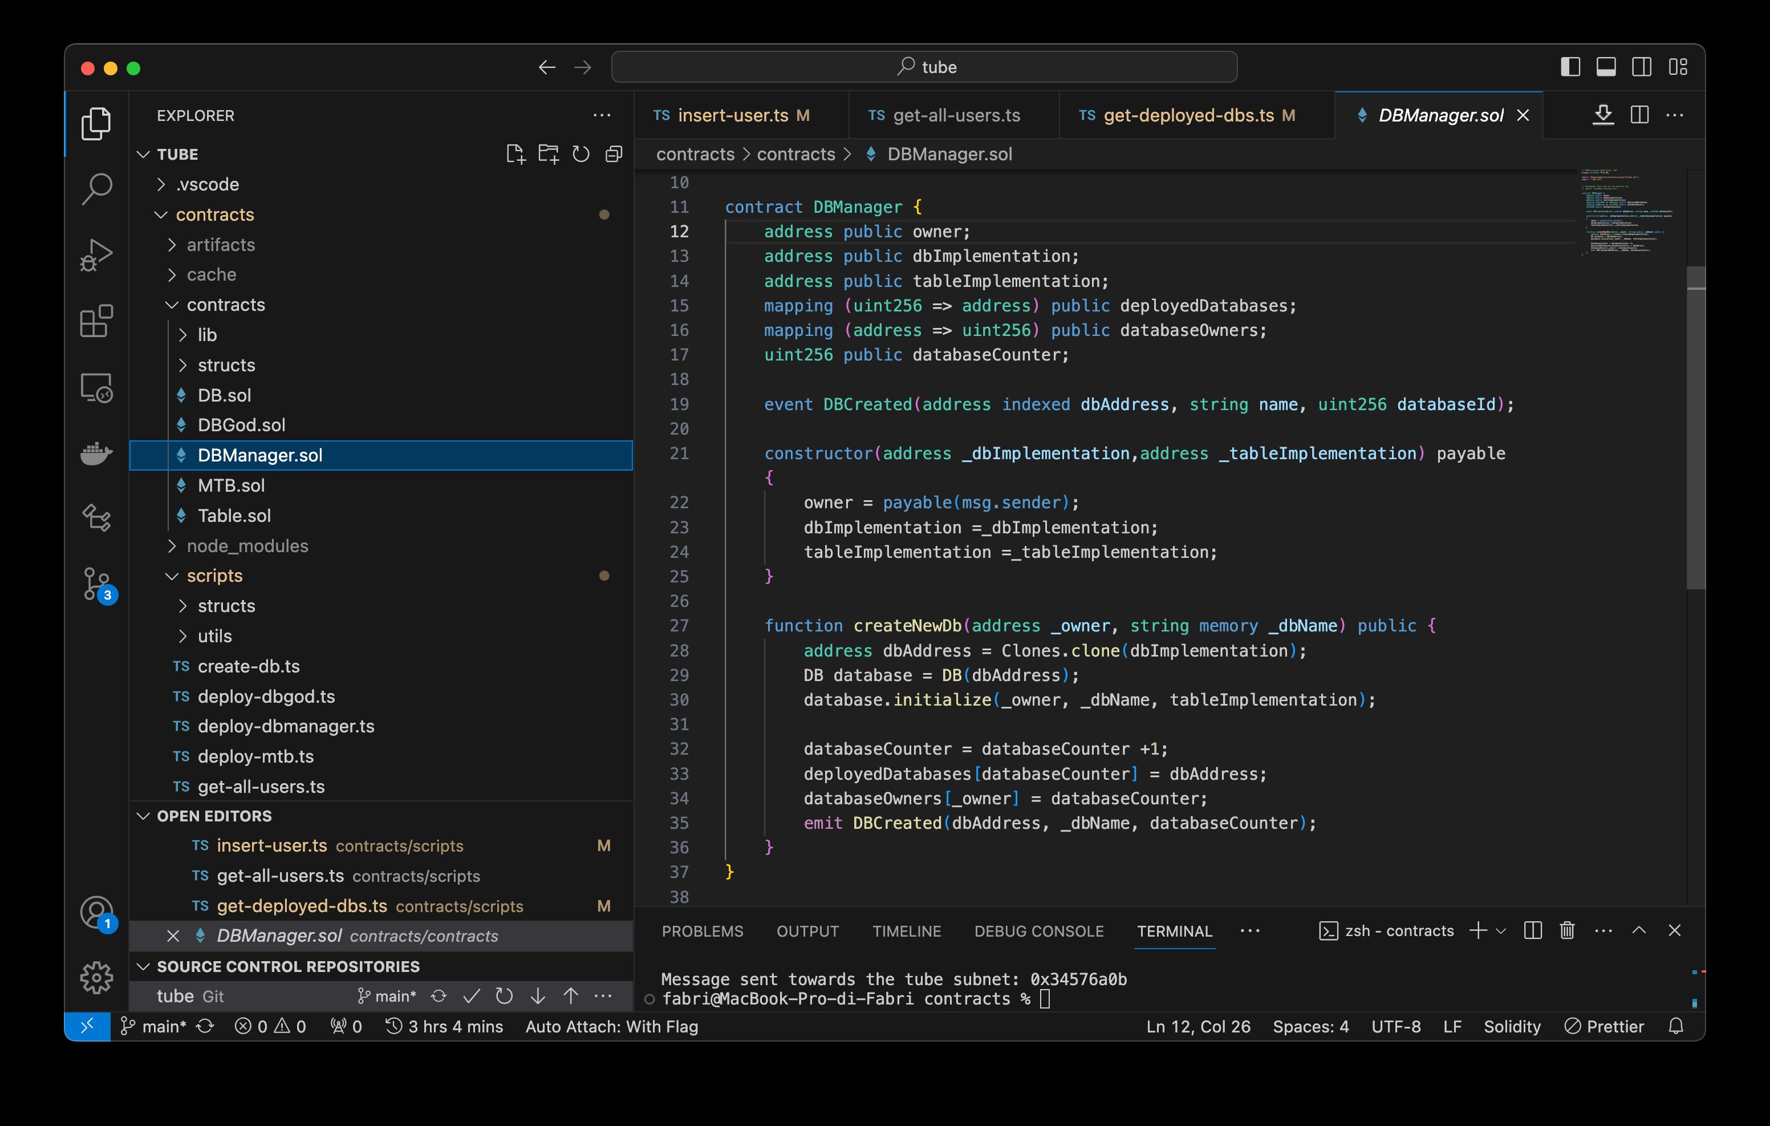The image size is (1770, 1126).
Task: Click Solidity language mode in status bar
Action: point(1511,1027)
